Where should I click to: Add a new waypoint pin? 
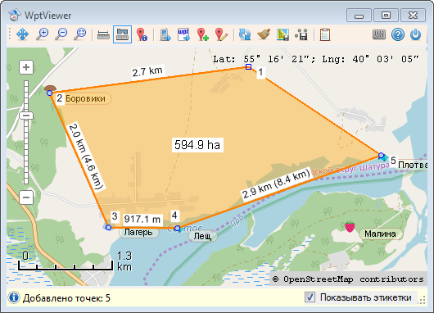202,34
